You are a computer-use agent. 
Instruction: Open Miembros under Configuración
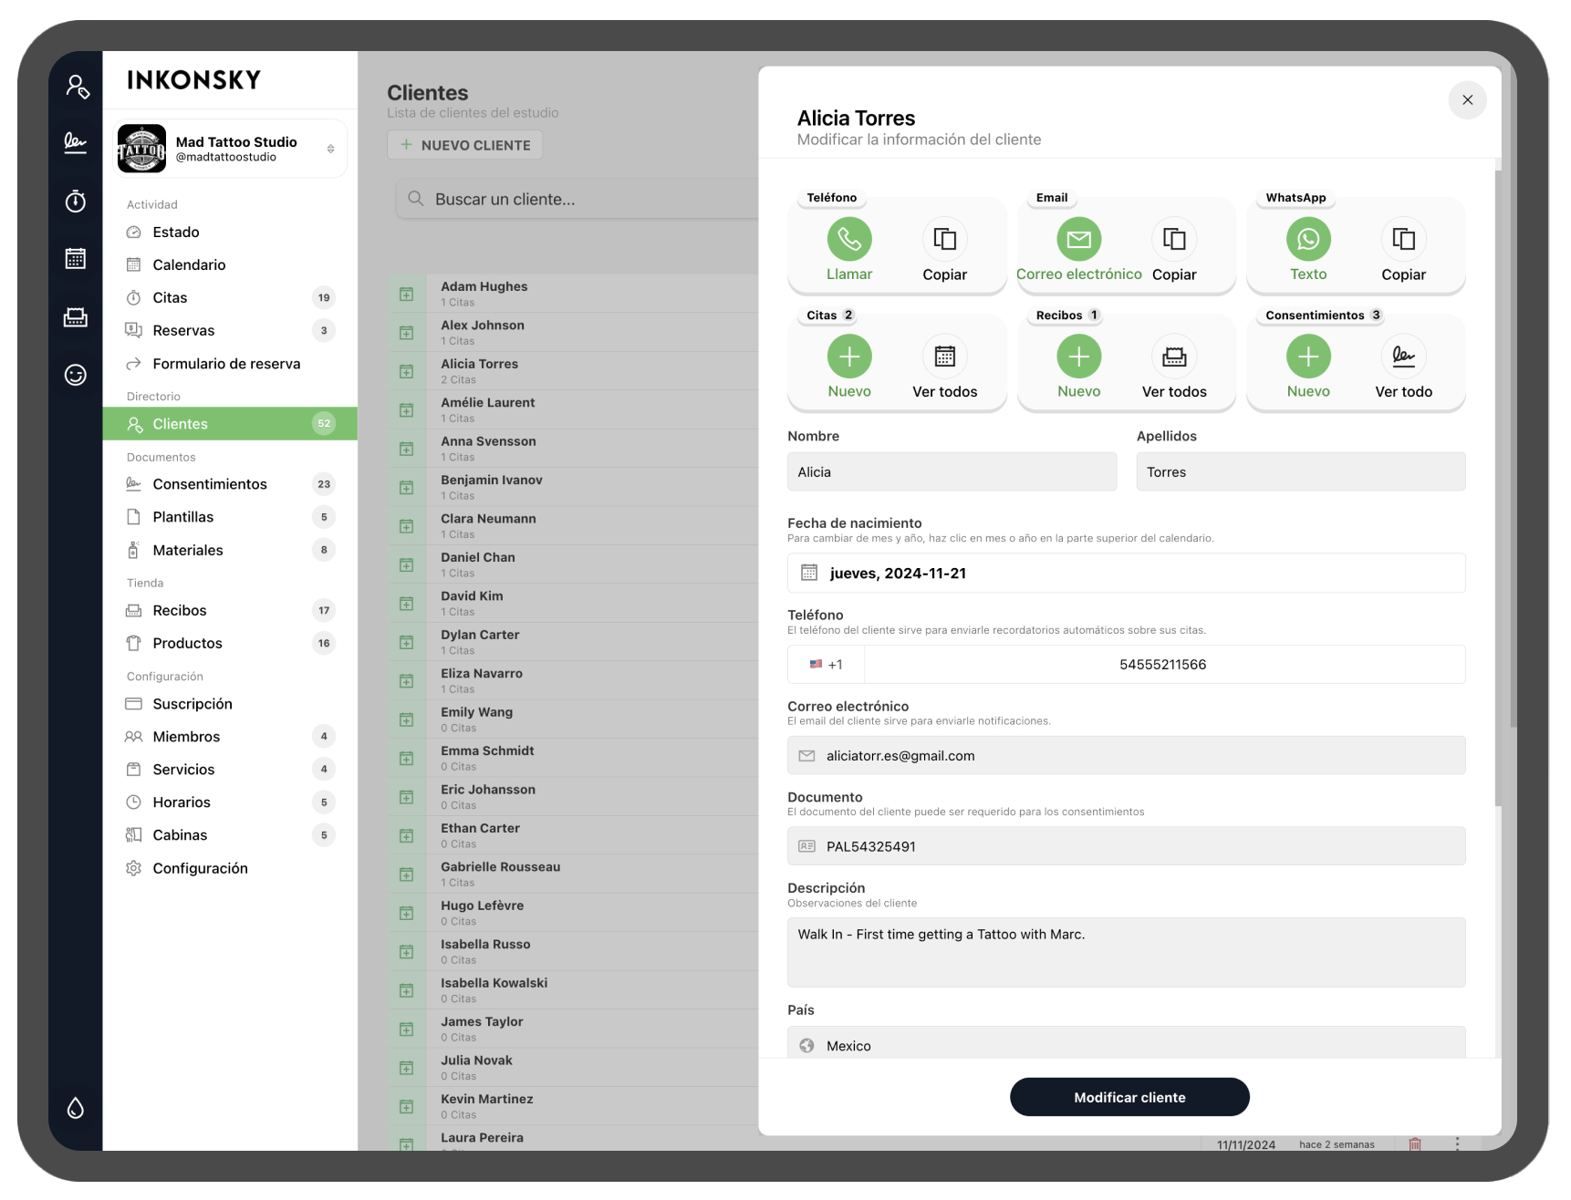(x=230, y=737)
